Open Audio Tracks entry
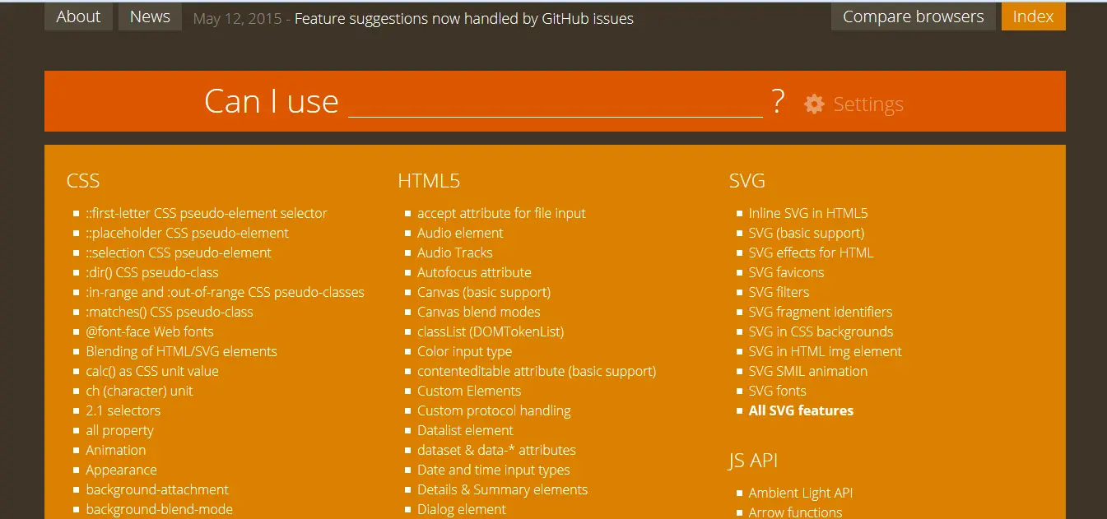The height and width of the screenshot is (519, 1107). pyautogui.click(x=455, y=253)
